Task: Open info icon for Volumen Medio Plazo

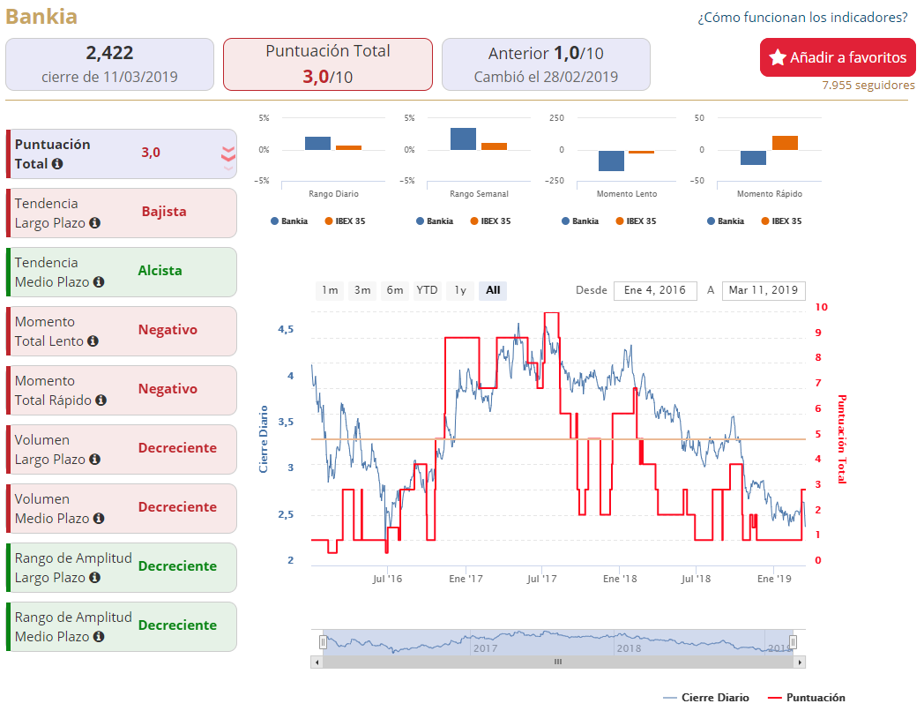Action: [99, 518]
